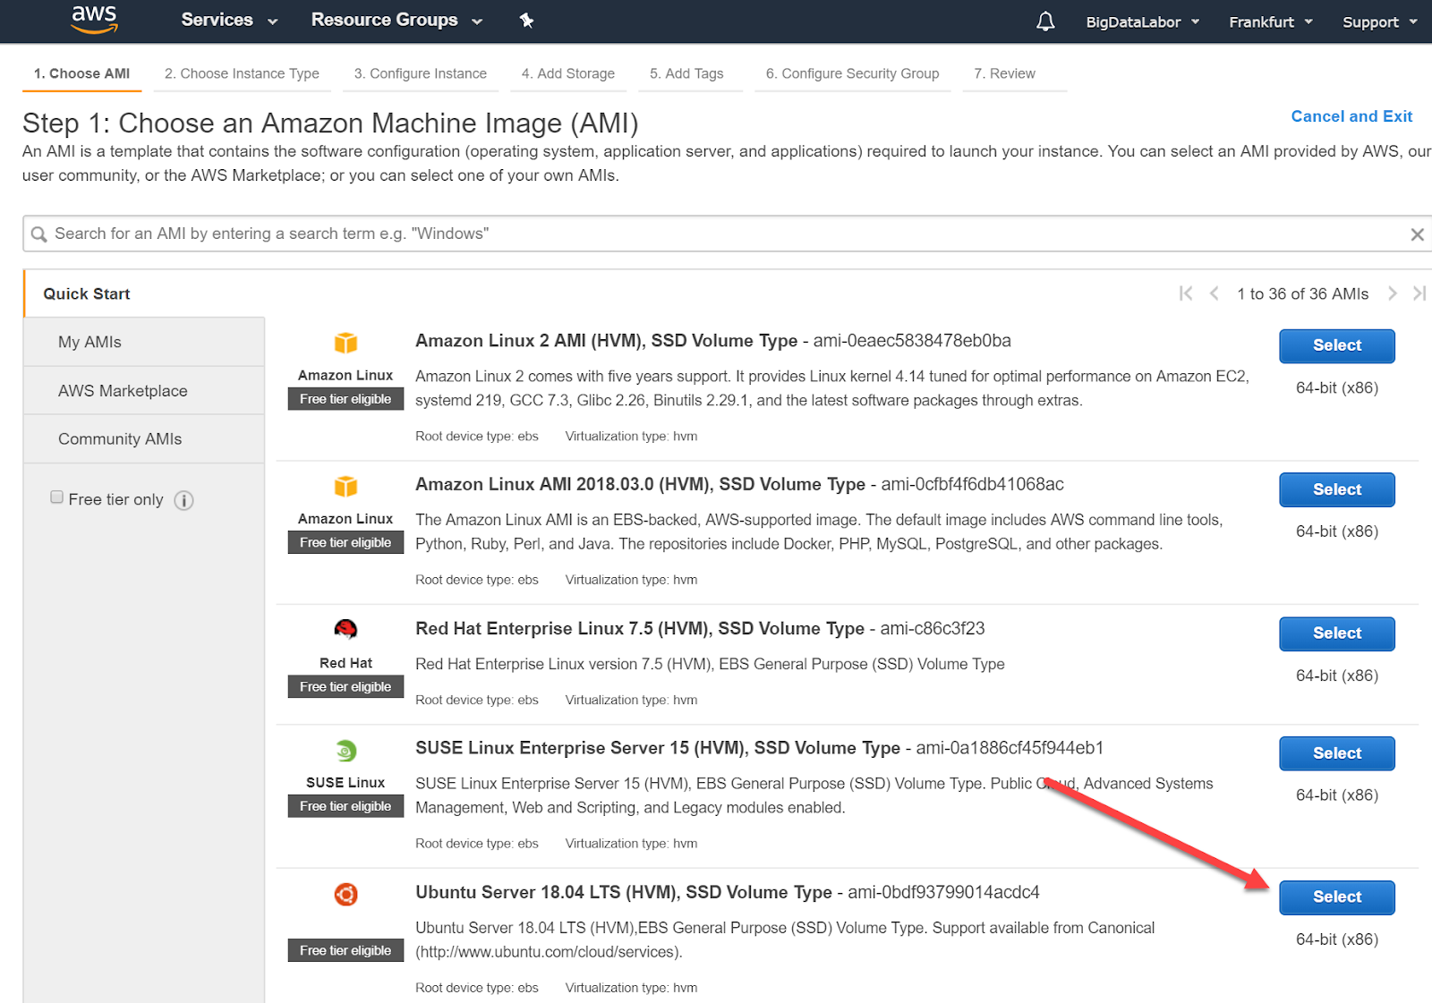Click the AWS logo
The image size is (1432, 1003).
point(94,20)
